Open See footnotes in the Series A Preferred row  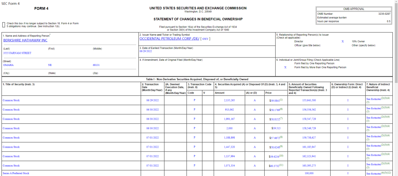374,174
